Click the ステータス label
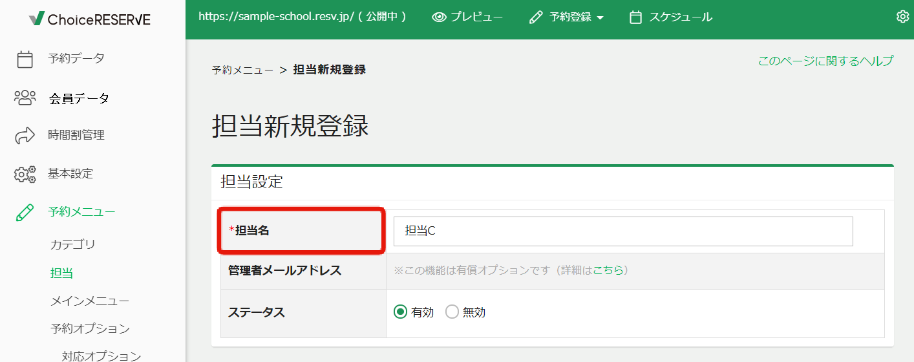The image size is (914, 362). (x=257, y=312)
